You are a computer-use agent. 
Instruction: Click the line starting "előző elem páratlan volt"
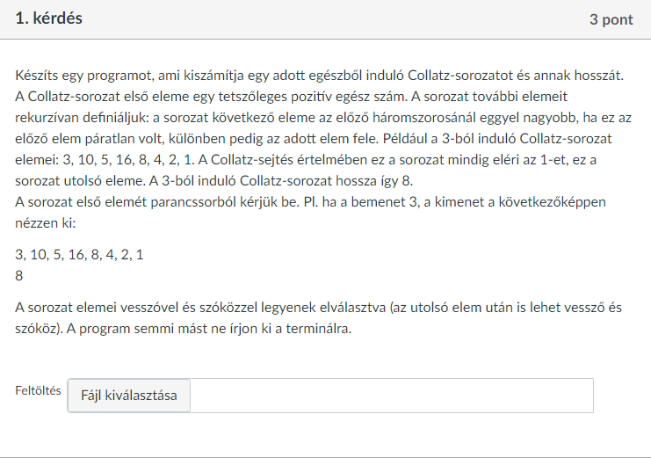(314, 139)
